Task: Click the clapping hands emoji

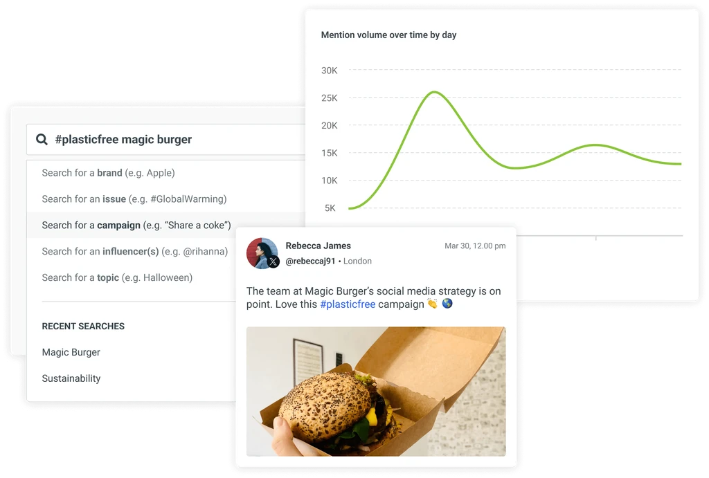Action: [x=432, y=304]
